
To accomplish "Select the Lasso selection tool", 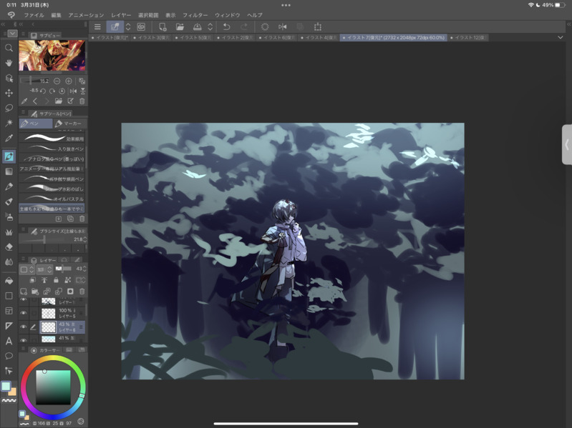I will [x=9, y=108].
